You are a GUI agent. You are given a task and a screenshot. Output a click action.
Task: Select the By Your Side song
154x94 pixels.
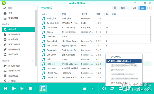[95, 23]
